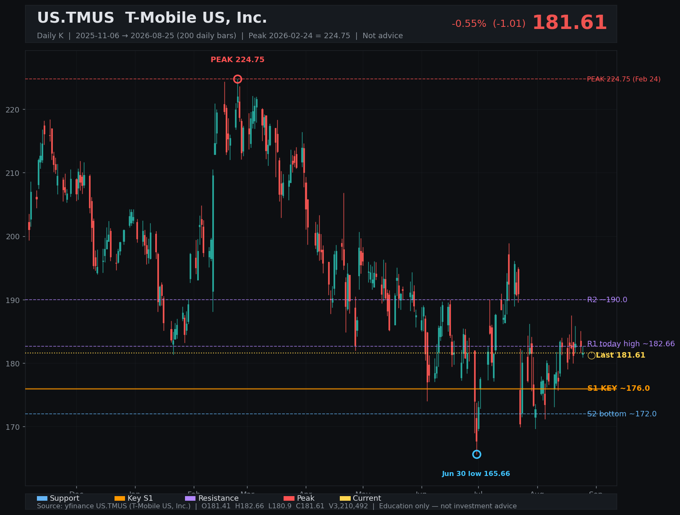The width and height of the screenshot is (680, 515).
Task: Select the purple Resistance legend swatch
Action: [x=190, y=498]
